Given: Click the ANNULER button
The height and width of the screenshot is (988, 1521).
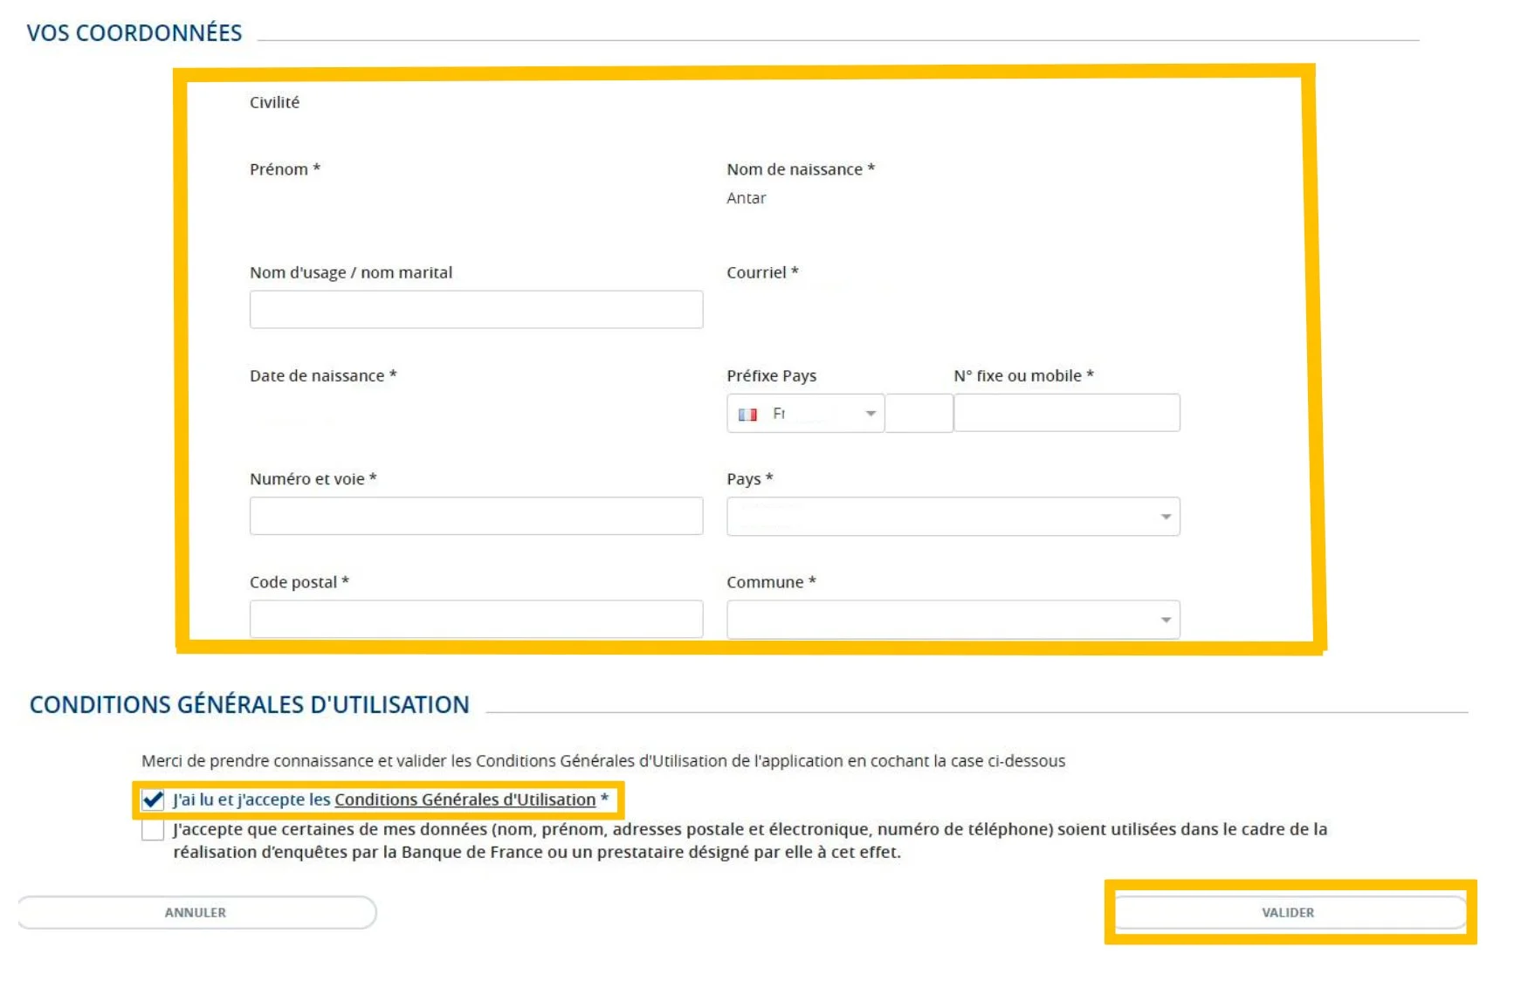Looking at the screenshot, I should click(196, 912).
